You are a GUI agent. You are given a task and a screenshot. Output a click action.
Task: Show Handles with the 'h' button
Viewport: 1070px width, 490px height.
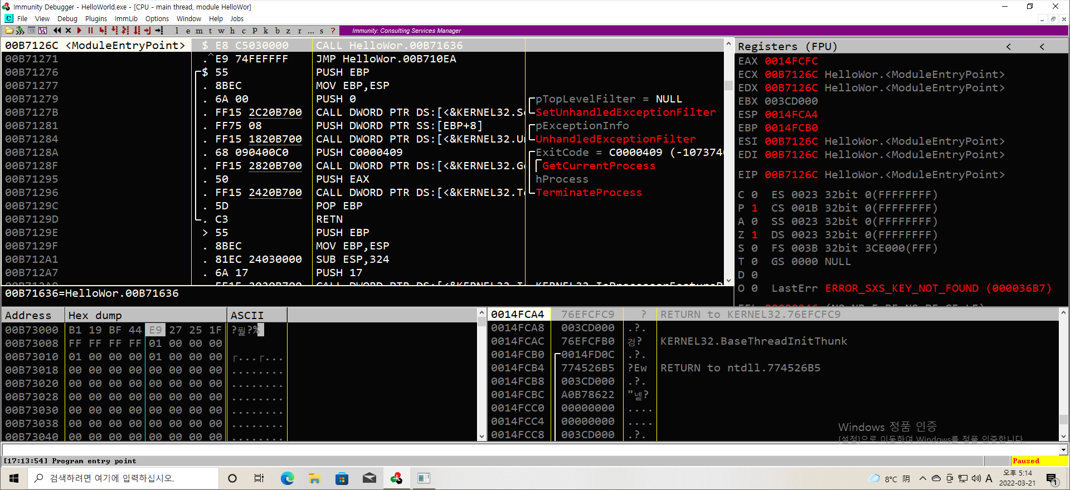click(232, 31)
